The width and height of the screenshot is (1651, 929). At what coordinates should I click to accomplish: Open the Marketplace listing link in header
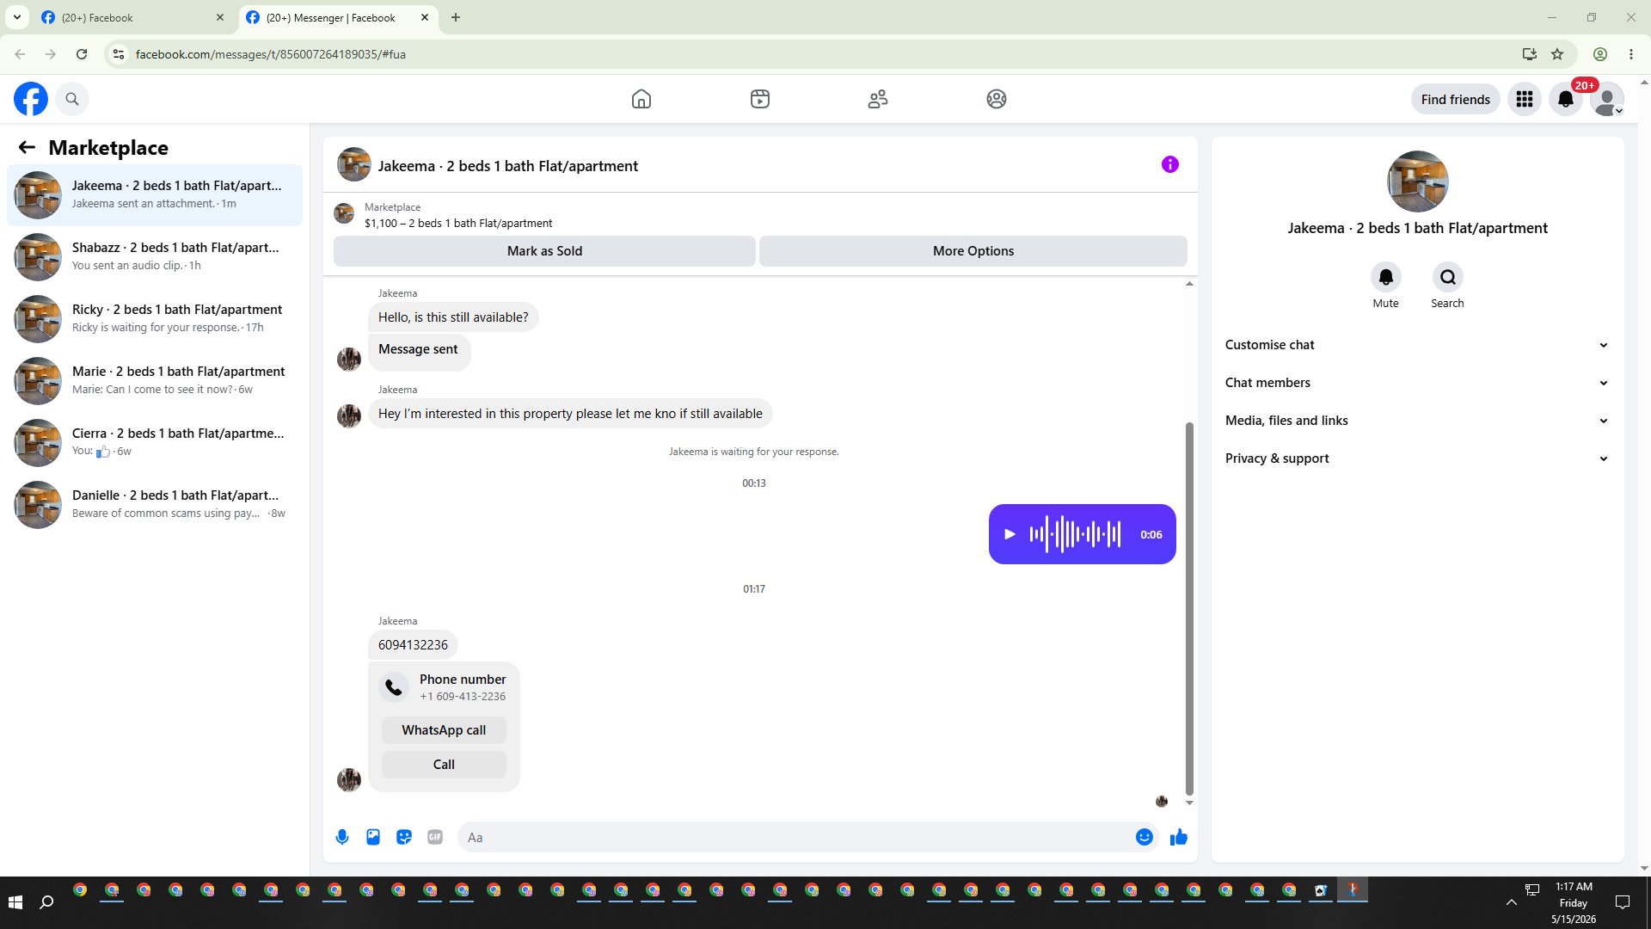458,215
